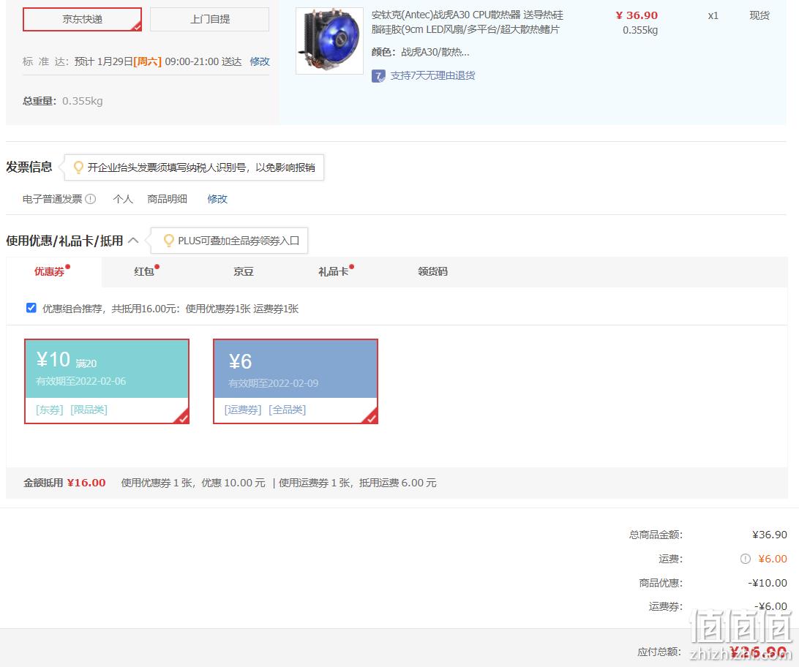The height and width of the screenshot is (667, 799).
Task: Select 京东快递 delivery option
Action: pos(82,19)
